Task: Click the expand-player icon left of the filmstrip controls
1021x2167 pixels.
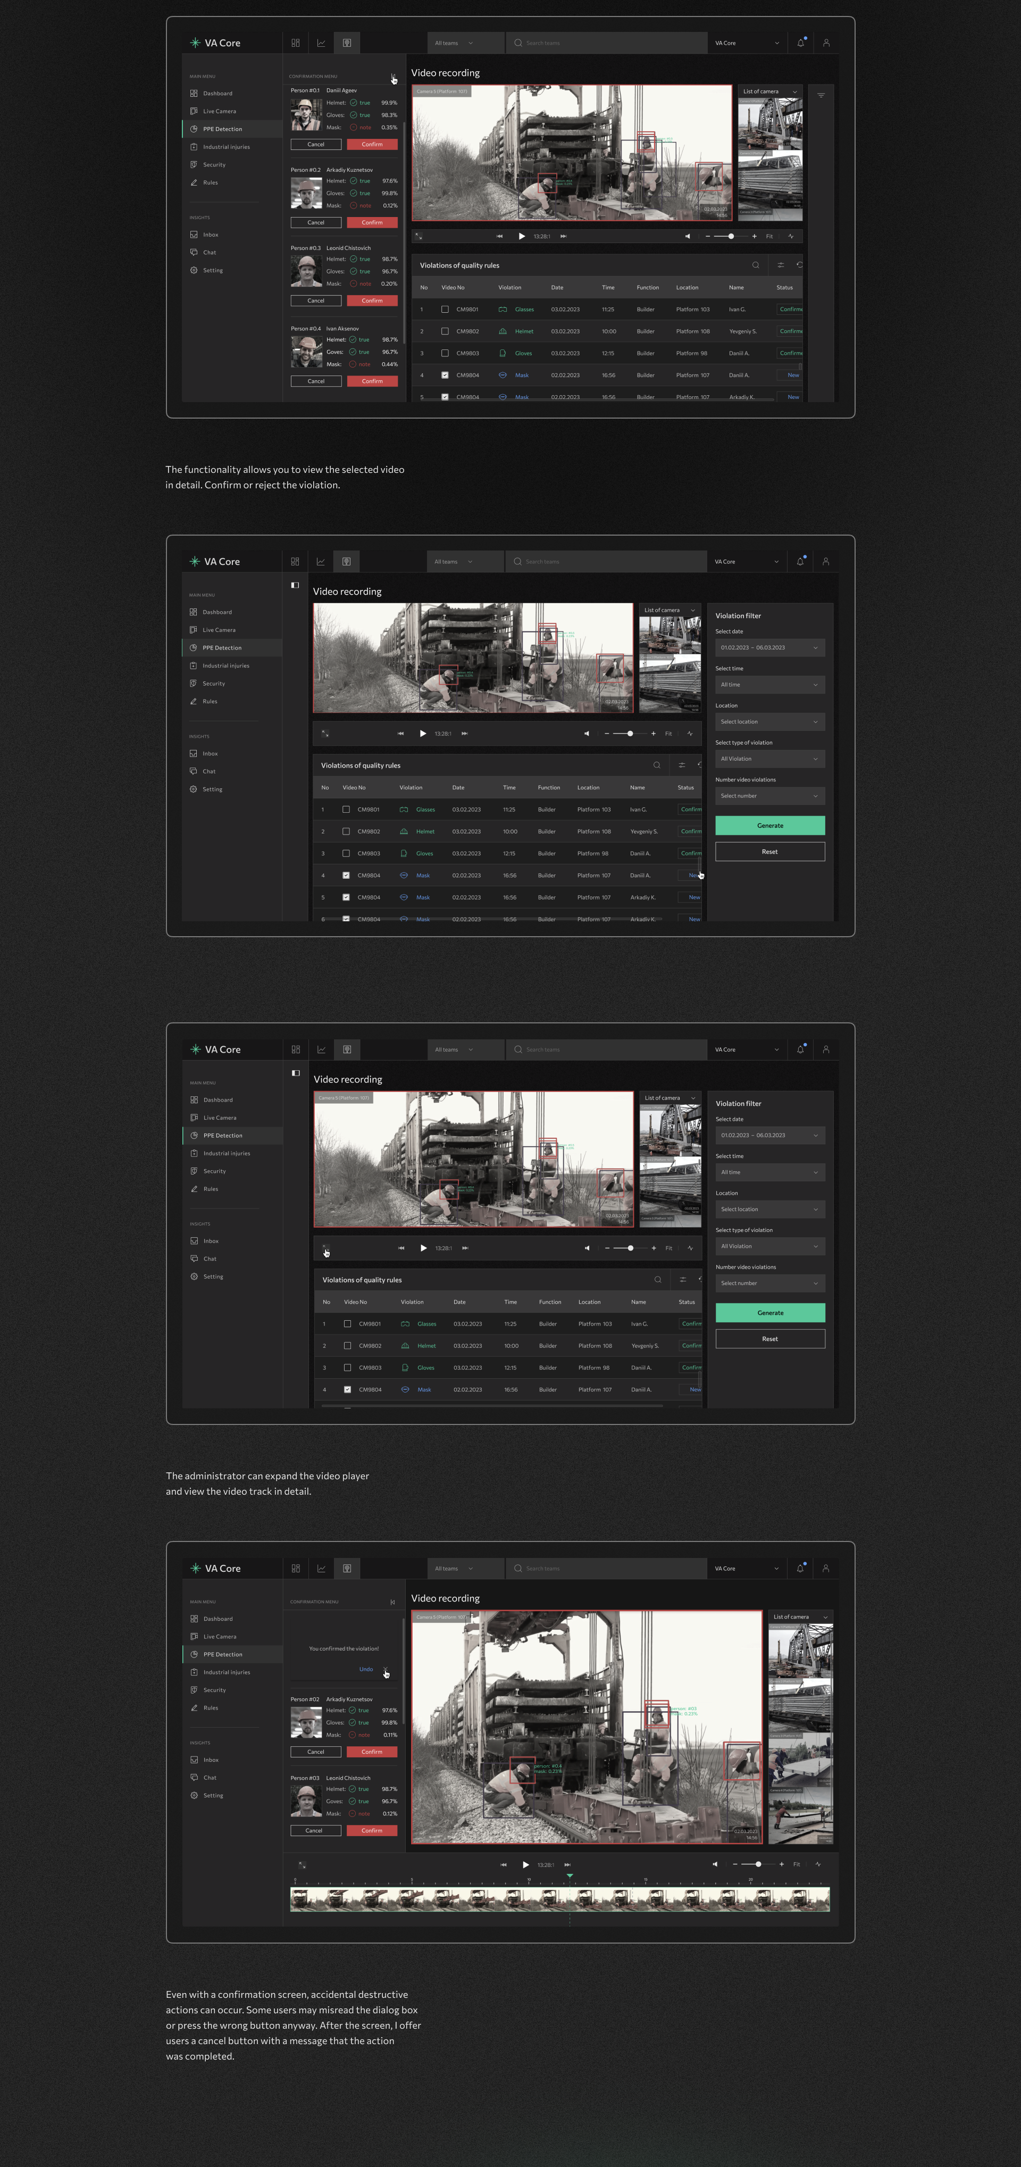Action: point(302,1864)
